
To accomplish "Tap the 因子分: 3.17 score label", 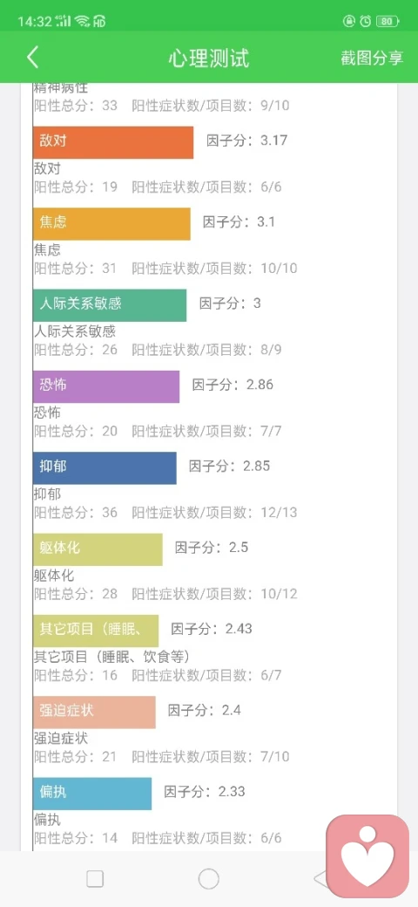I will 247,140.
